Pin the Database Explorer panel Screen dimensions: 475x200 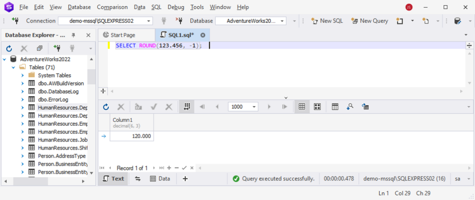pos(74,35)
